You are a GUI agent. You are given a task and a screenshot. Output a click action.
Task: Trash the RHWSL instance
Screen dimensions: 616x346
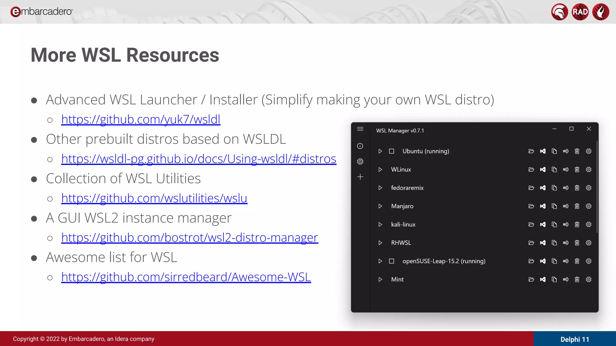click(577, 243)
